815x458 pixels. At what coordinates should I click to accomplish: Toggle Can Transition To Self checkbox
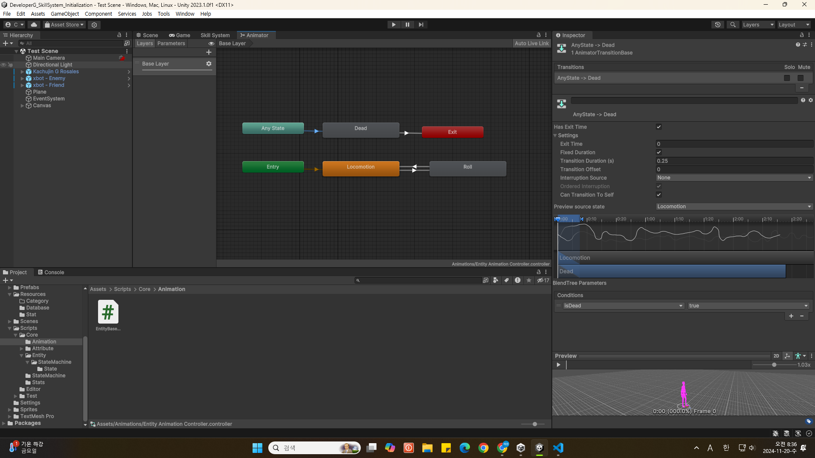coord(659,195)
